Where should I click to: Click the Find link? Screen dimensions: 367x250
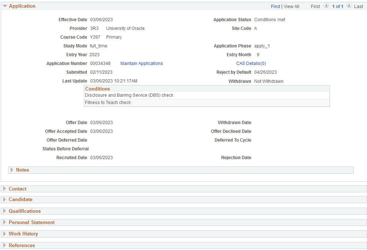(275, 7)
